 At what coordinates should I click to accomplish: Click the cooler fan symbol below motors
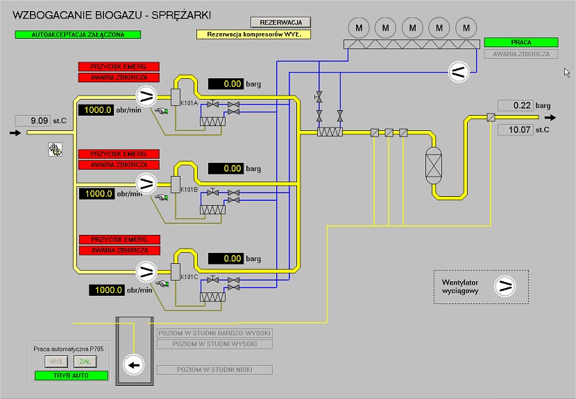pos(458,70)
